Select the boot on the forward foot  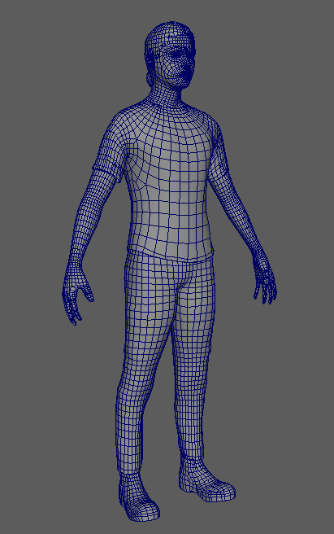point(138,497)
